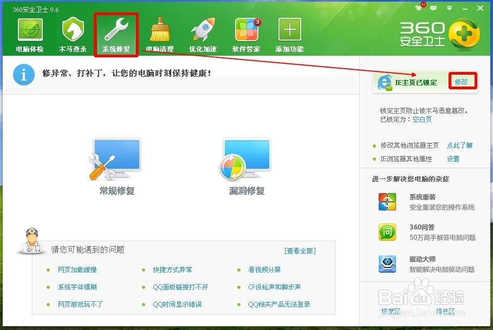Image resolution: width=493 pixels, height=330 pixels.
Task: Click the 360 logo plus badge
Action: pos(464,34)
